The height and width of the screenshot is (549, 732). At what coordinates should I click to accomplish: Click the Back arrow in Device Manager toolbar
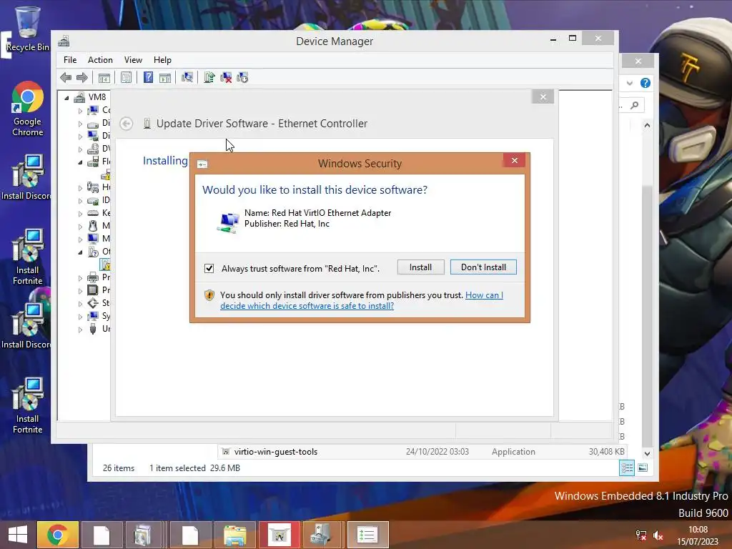(66, 77)
